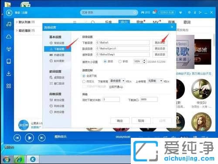Screen dimensions: 218x164
Task: Click the software update icon in dialog sidebar
Action: pyautogui.click(x=51, y=61)
